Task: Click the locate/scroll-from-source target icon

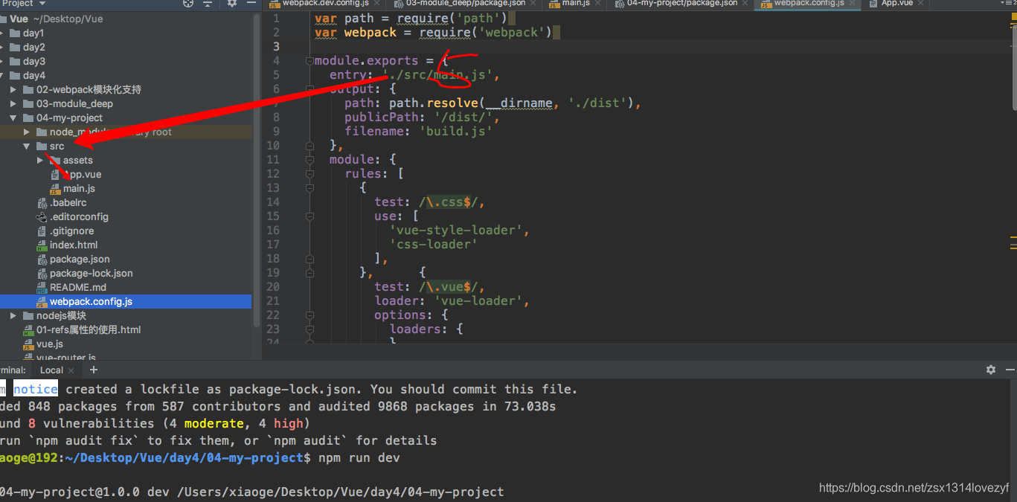Action: point(188,3)
